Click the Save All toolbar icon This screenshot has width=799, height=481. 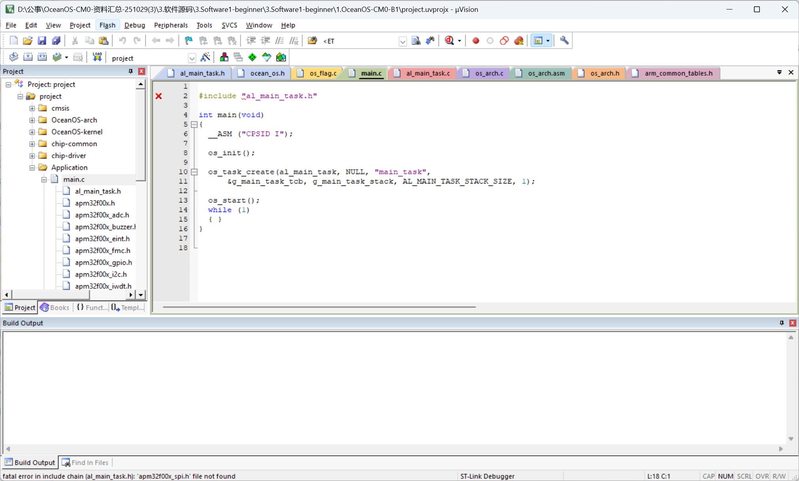[x=56, y=41]
